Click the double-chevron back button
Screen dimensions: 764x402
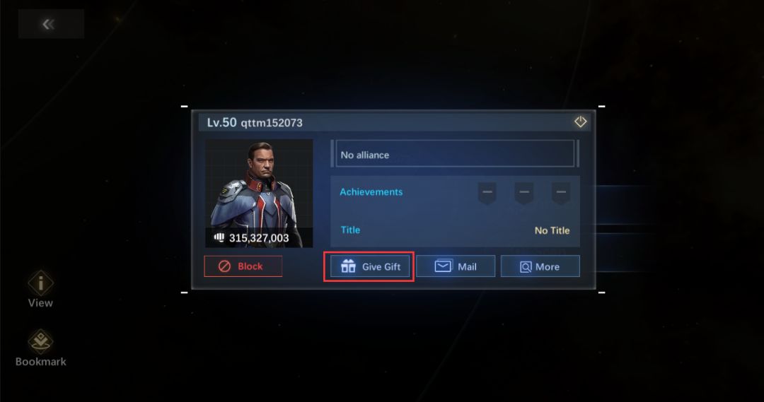pos(51,24)
